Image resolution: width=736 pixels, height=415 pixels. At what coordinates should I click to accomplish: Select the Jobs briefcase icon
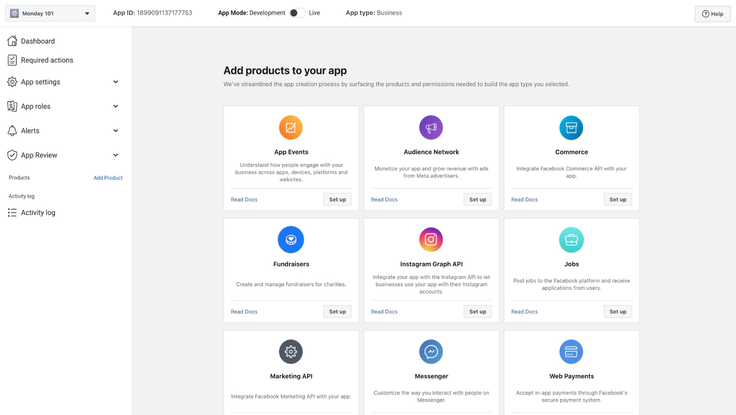tap(571, 240)
